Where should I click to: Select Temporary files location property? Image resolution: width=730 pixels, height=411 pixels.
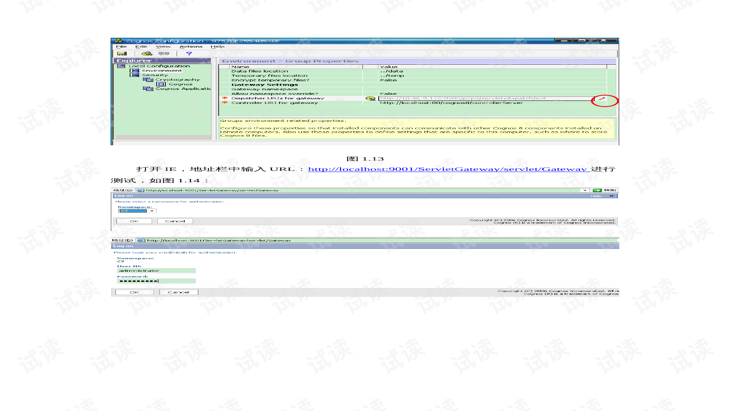pos(270,76)
